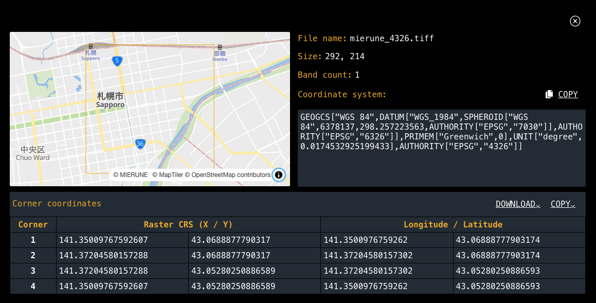The image size is (596, 303).
Task: Close the mierune_4326.tiff details dialog
Action: pos(574,21)
